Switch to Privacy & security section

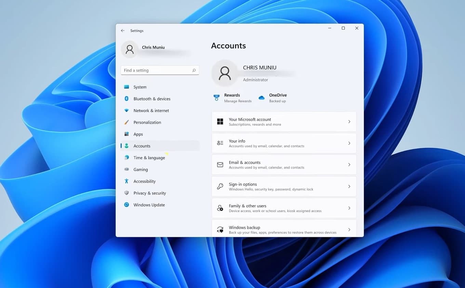(x=150, y=193)
